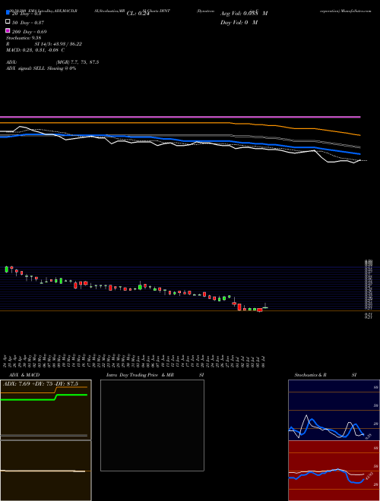This screenshot has width=380, height=501.
Task: Click the red RSI panel chart
Action: tap(334, 471)
